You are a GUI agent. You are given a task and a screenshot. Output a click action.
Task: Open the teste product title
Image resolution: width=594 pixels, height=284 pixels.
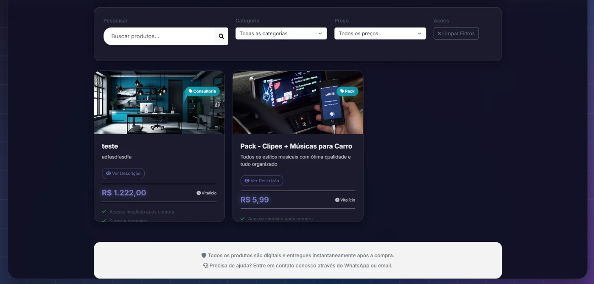pos(110,146)
